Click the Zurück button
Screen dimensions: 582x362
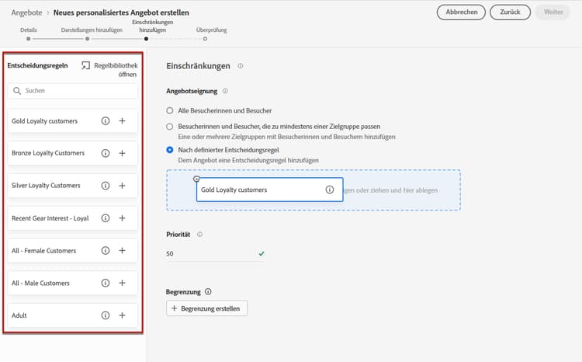pyautogui.click(x=511, y=12)
